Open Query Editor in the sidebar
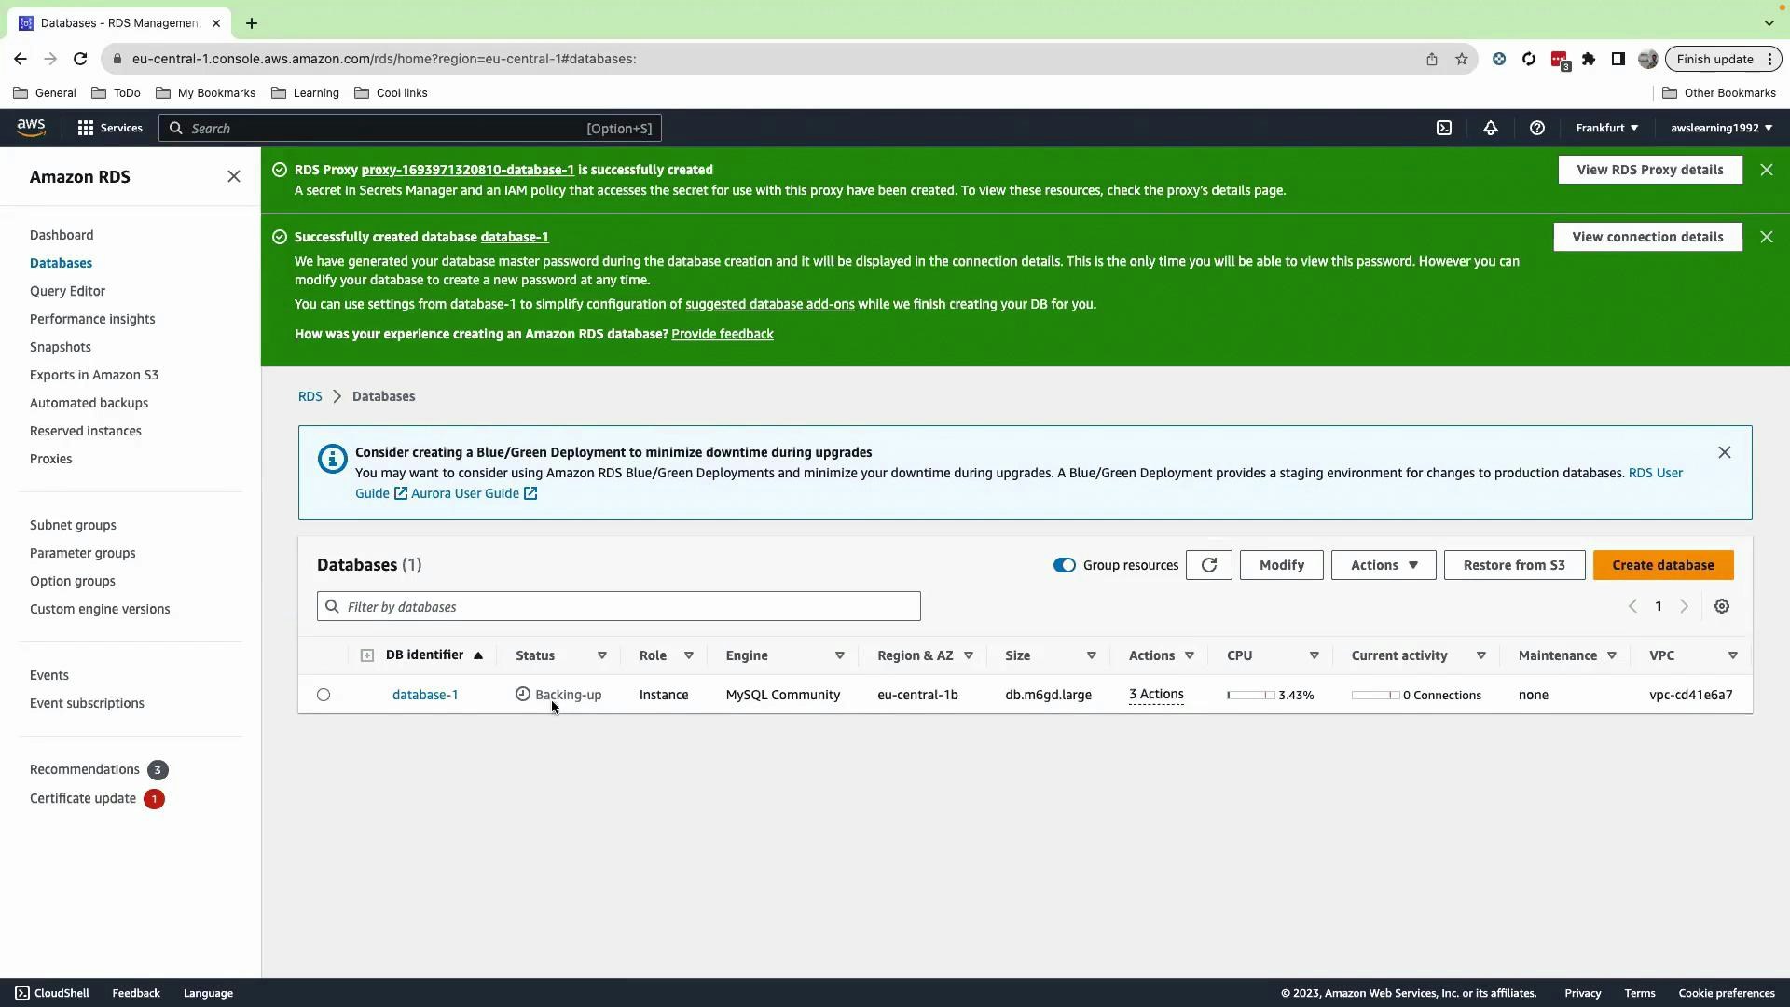This screenshot has height=1007, width=1790. (x=67, y=291)
